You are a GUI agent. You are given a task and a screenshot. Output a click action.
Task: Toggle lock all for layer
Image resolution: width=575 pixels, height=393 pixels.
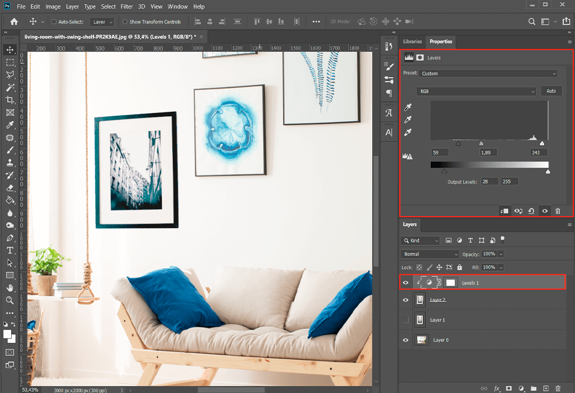point(459,267)
